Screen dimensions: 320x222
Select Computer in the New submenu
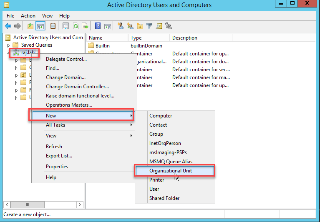coord(175,116)
